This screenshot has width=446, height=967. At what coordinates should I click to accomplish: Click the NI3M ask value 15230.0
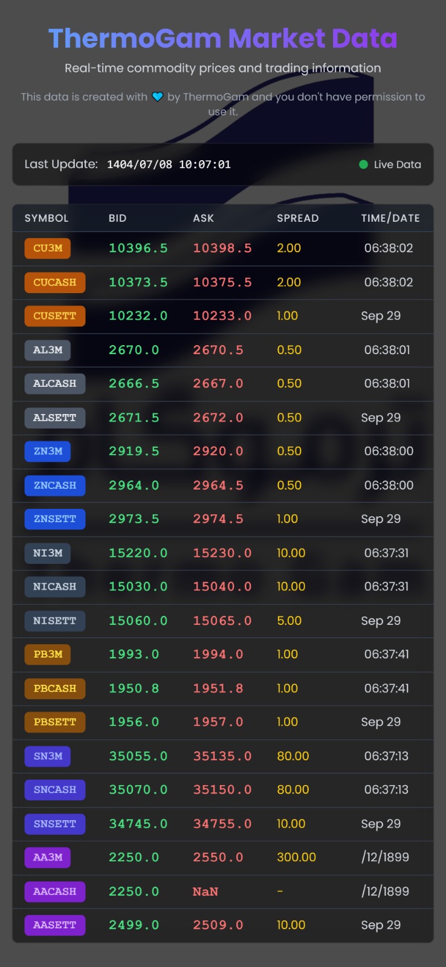(x=222, y=553)
